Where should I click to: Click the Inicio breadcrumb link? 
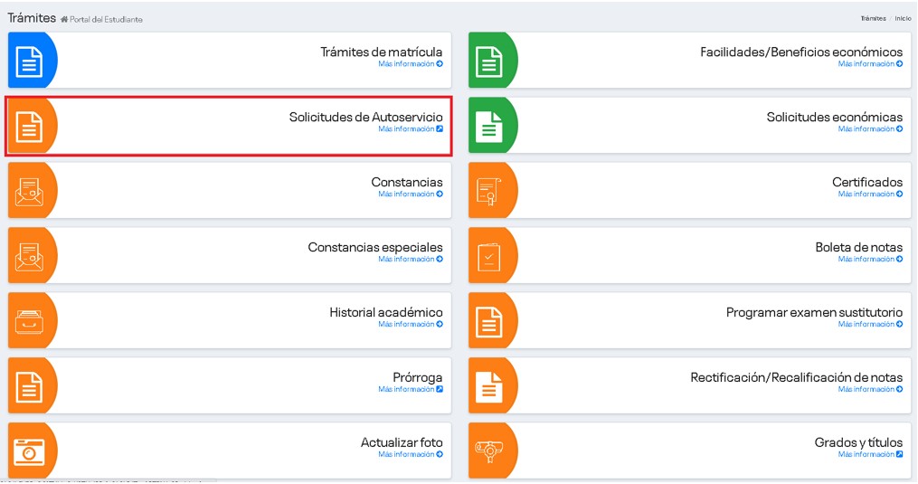click(903, 18)
